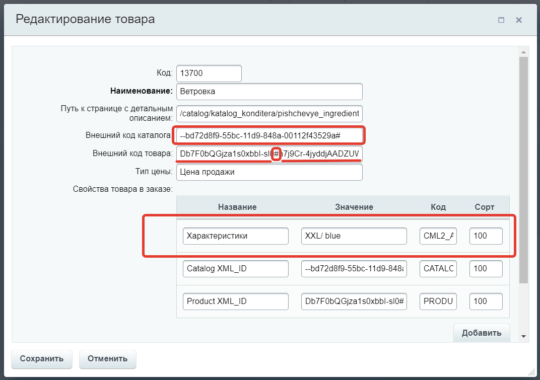Close the Редактирование товара dialog
Viewport: 540px width, 380px height.
(x=518, y=20)
